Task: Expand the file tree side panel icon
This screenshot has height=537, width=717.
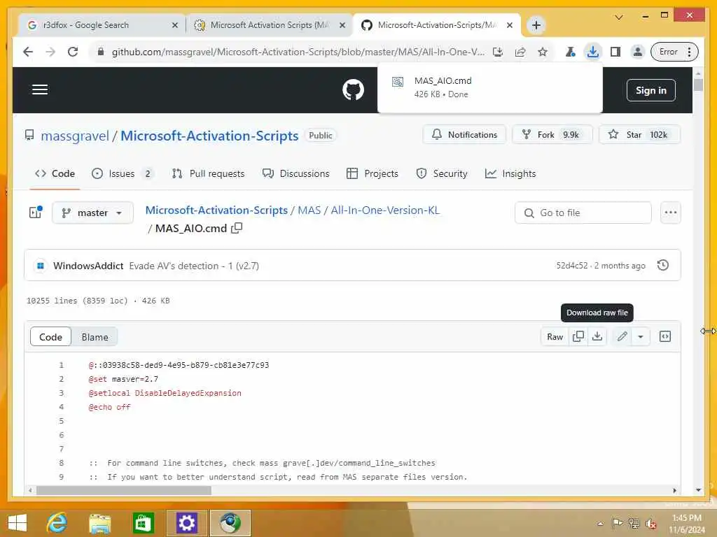Action: point(35,213)
